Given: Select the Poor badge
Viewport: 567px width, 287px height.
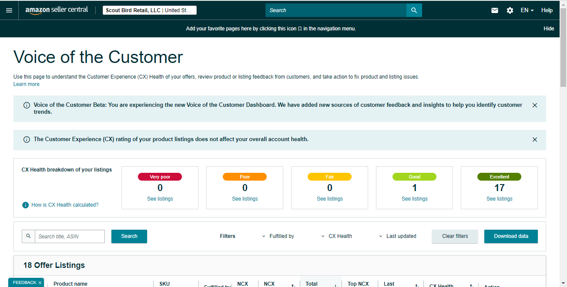Looking at the screenshot, I should pyautogui.click(x=245, y=177).
